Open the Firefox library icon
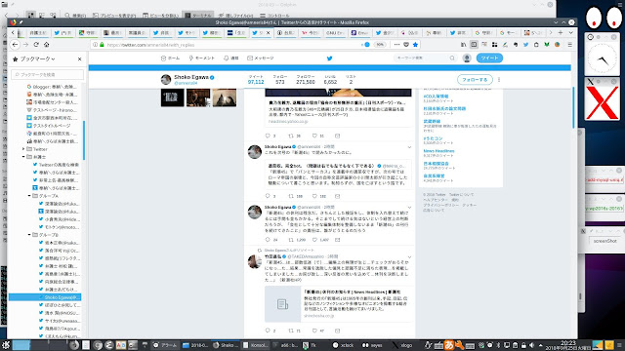 point(463,45)
